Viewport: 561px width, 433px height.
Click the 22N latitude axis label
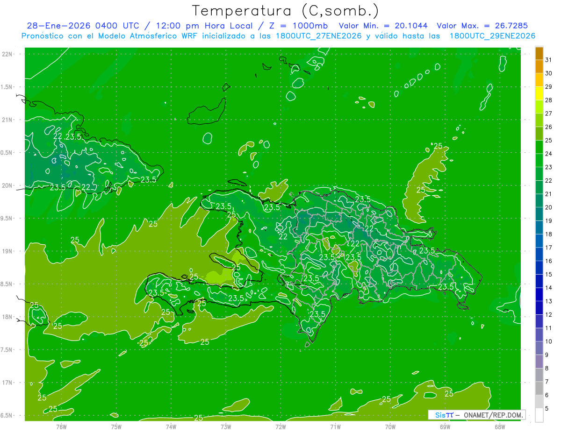click(8, 54)
